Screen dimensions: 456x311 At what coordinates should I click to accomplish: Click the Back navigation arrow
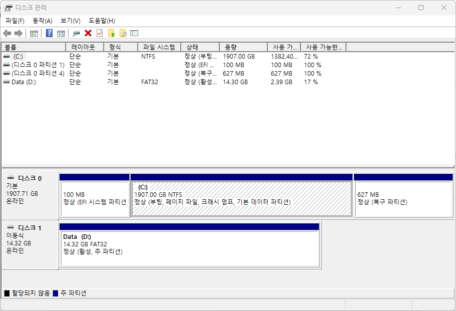click(7, 34)
